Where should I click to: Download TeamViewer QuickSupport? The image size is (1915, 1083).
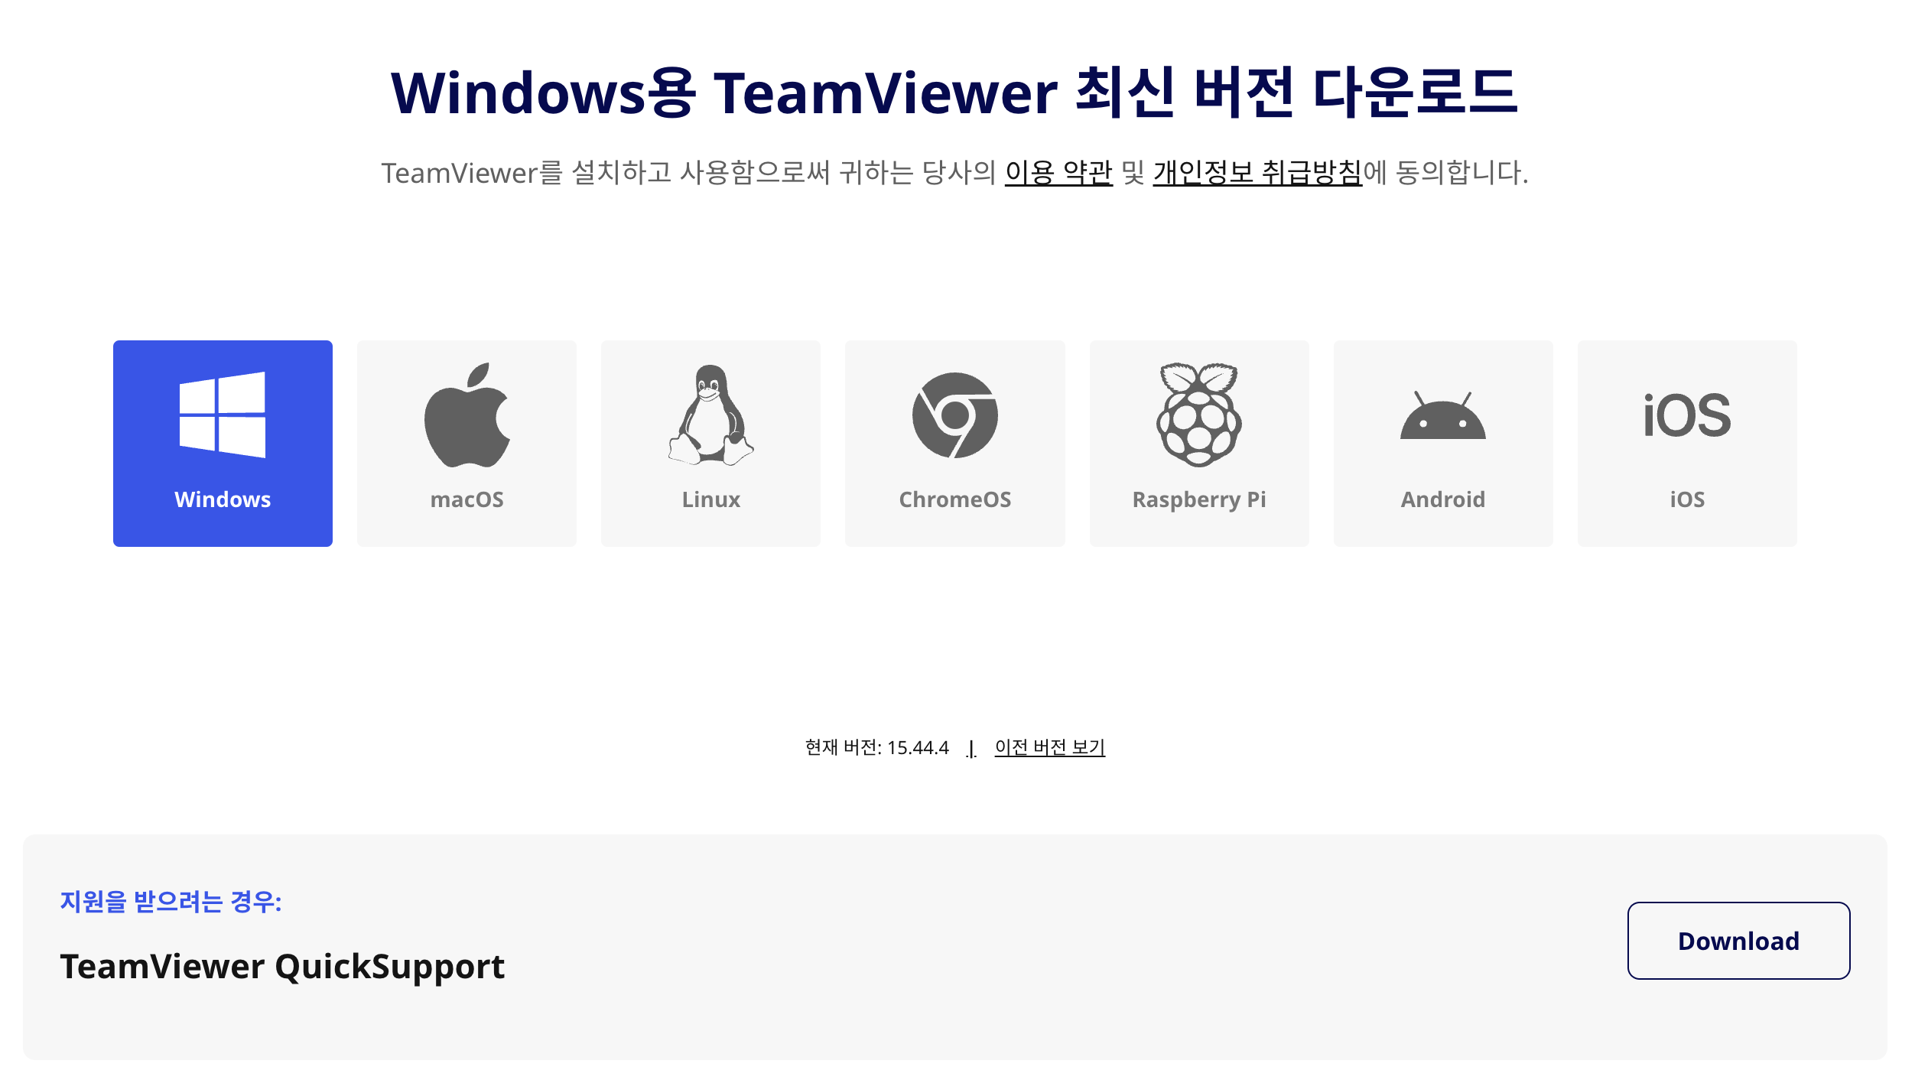pyautogui.click(x=1738, y=941)
